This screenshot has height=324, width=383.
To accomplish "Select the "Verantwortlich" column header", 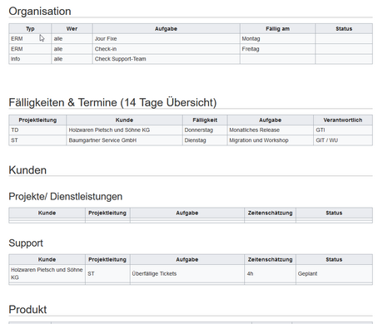I will 343,120.
